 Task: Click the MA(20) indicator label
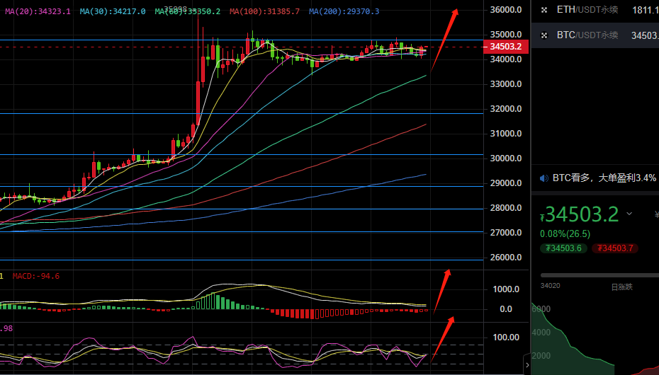point(38,12)
